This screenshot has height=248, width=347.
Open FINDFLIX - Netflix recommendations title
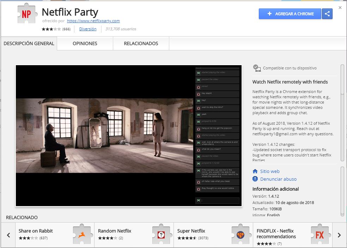(x=276, y=234)
